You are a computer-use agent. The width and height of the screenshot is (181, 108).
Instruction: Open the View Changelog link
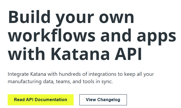pyautogui.click(x=103, y=100)
